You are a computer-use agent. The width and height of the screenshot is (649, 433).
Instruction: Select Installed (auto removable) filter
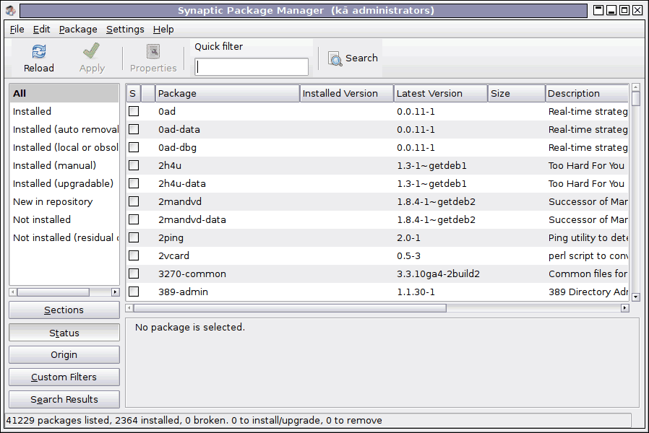64,129
